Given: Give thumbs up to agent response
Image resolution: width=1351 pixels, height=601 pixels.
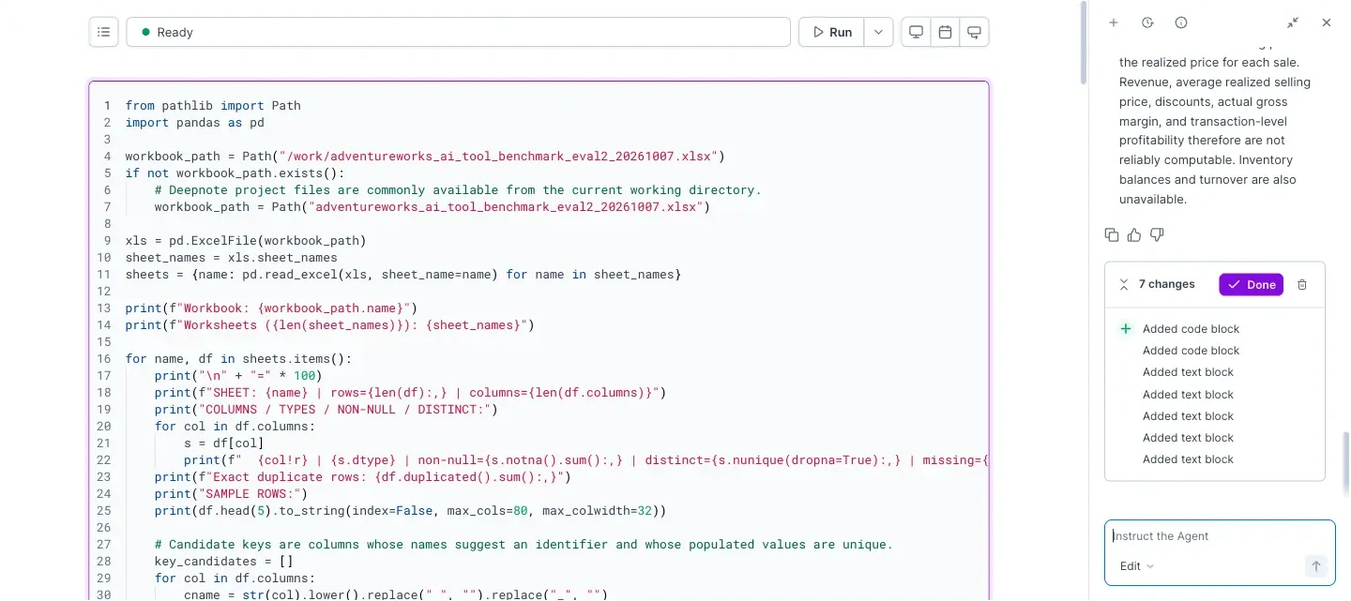Looking at the screenshot, I should point(1134,234).
